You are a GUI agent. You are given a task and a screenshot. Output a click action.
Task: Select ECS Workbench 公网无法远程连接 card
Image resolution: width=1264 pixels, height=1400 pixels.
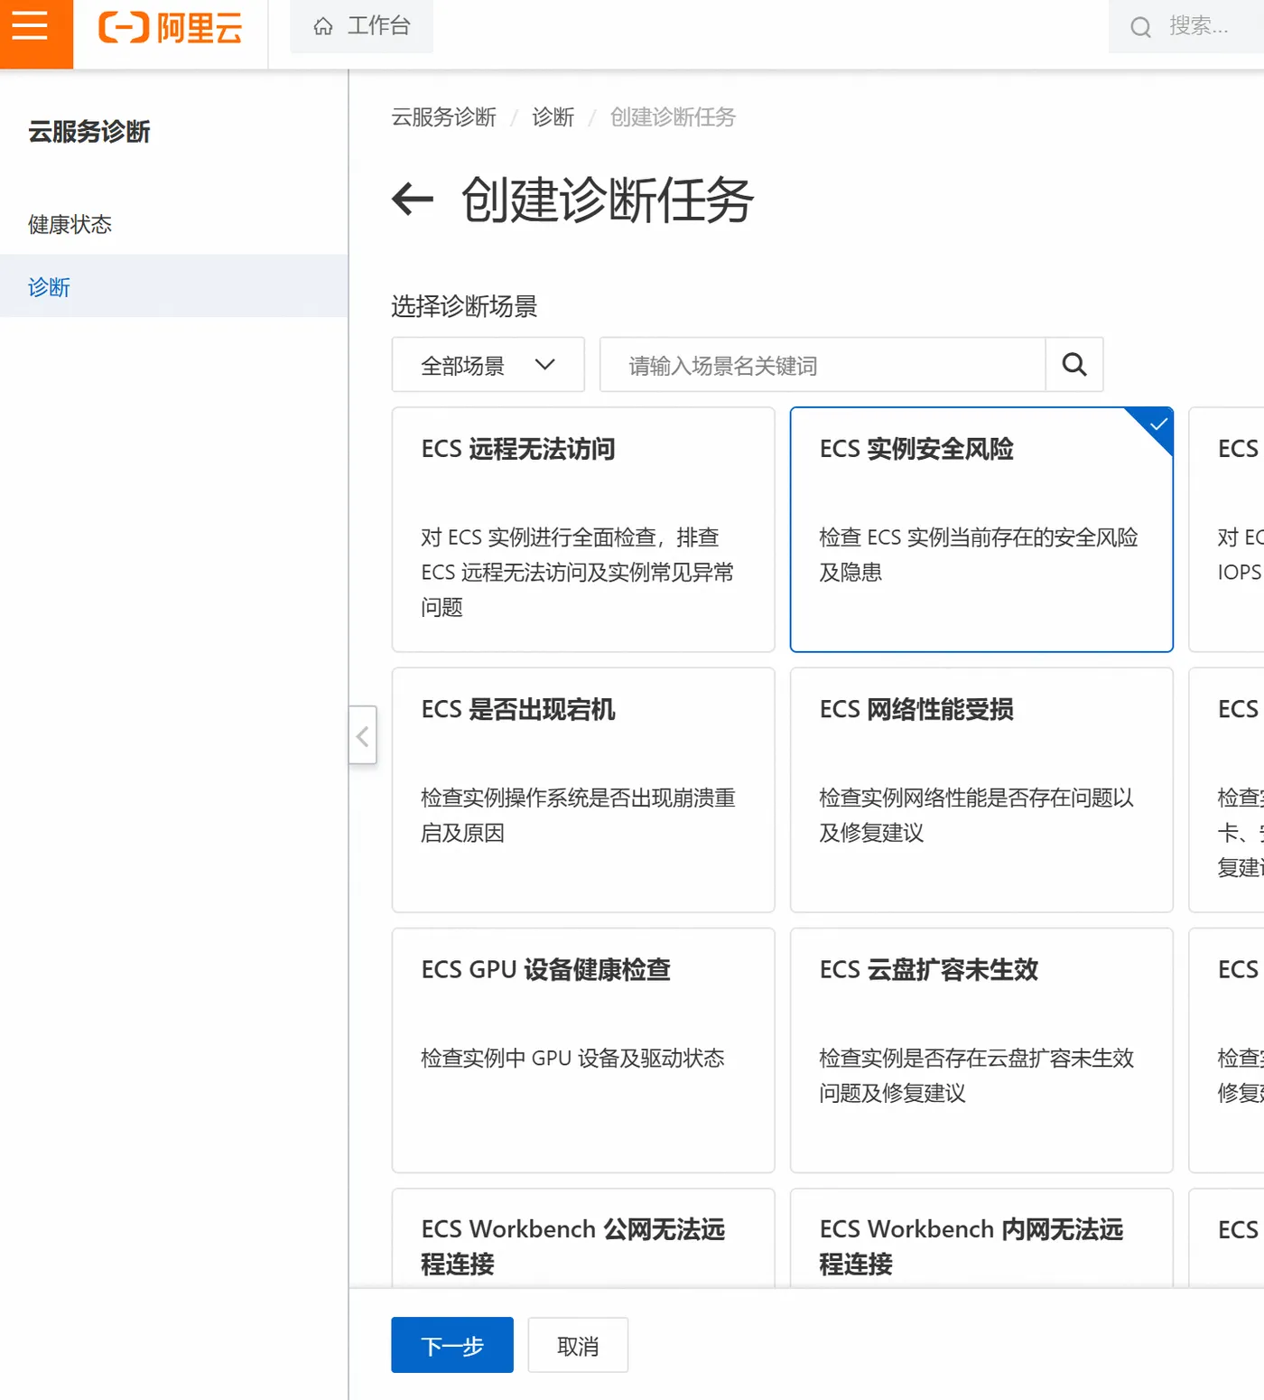tap(583, 1238)
